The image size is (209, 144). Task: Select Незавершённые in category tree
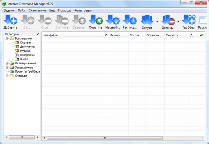[x=25, y=63]
